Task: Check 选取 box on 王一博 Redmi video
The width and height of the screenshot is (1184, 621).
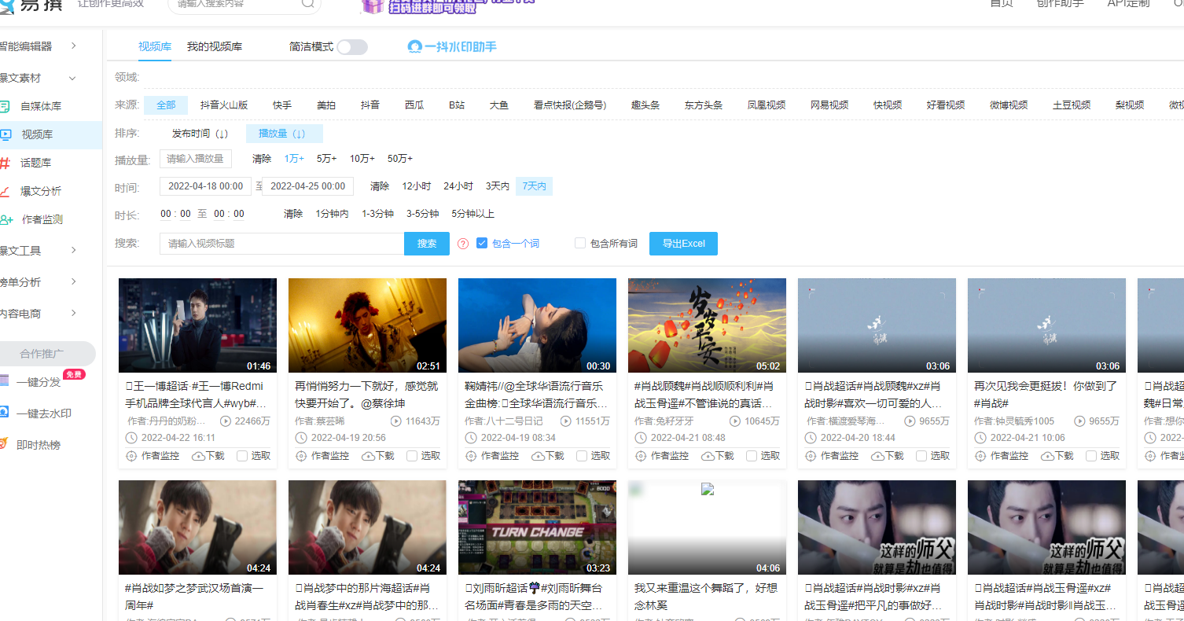Action: click(x=242, y=456)
